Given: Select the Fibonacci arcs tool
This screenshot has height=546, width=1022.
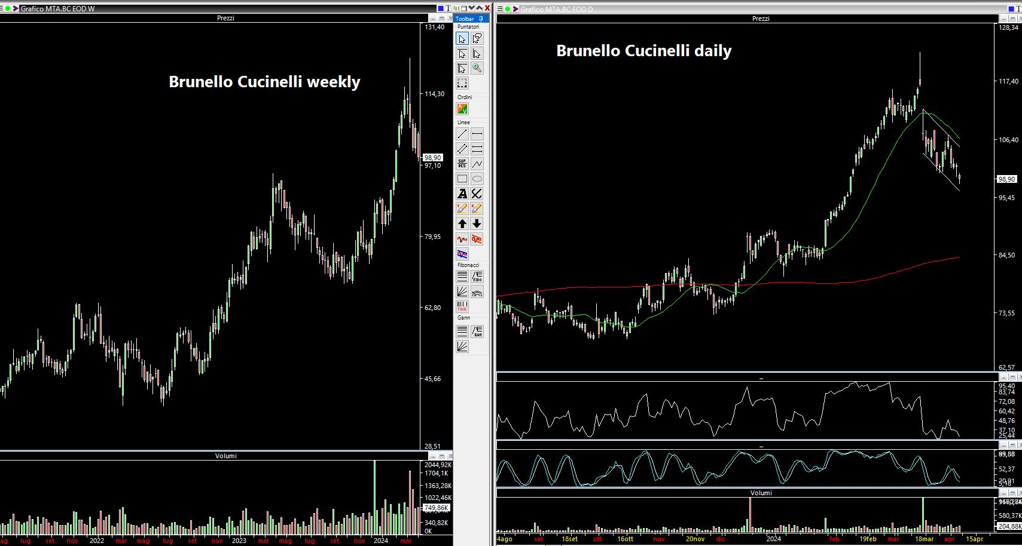Looking at the screenshot, I should 477,292.
